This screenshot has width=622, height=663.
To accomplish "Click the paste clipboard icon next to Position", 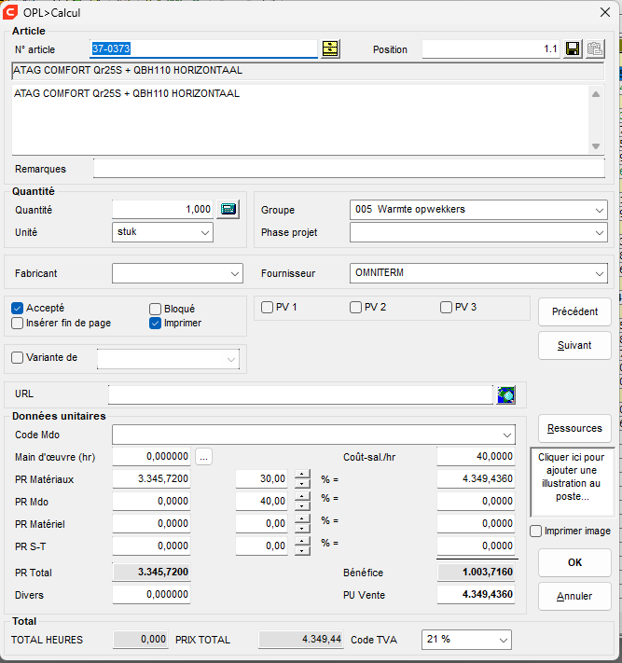I will click(595, 49).
